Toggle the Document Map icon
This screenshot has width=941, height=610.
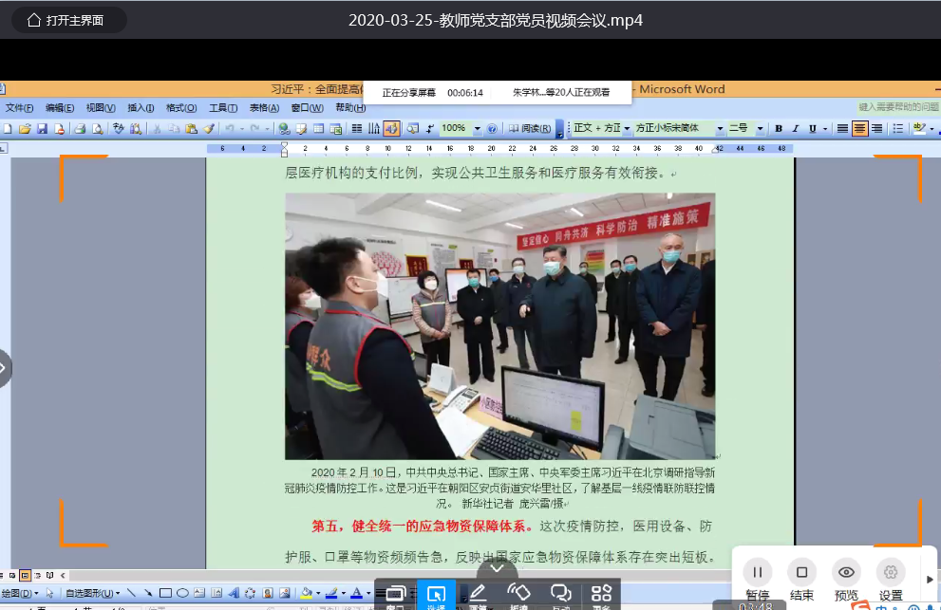(x=413, y=128)
